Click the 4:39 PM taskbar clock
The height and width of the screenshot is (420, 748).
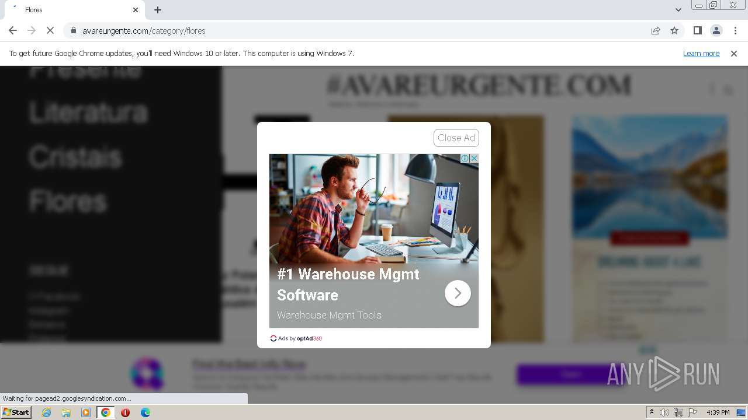tap(718, 412)
